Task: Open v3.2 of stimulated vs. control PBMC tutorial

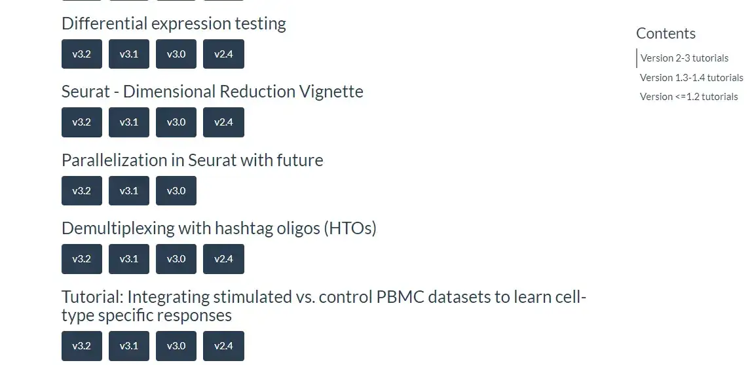Action: tap(82, 346)
